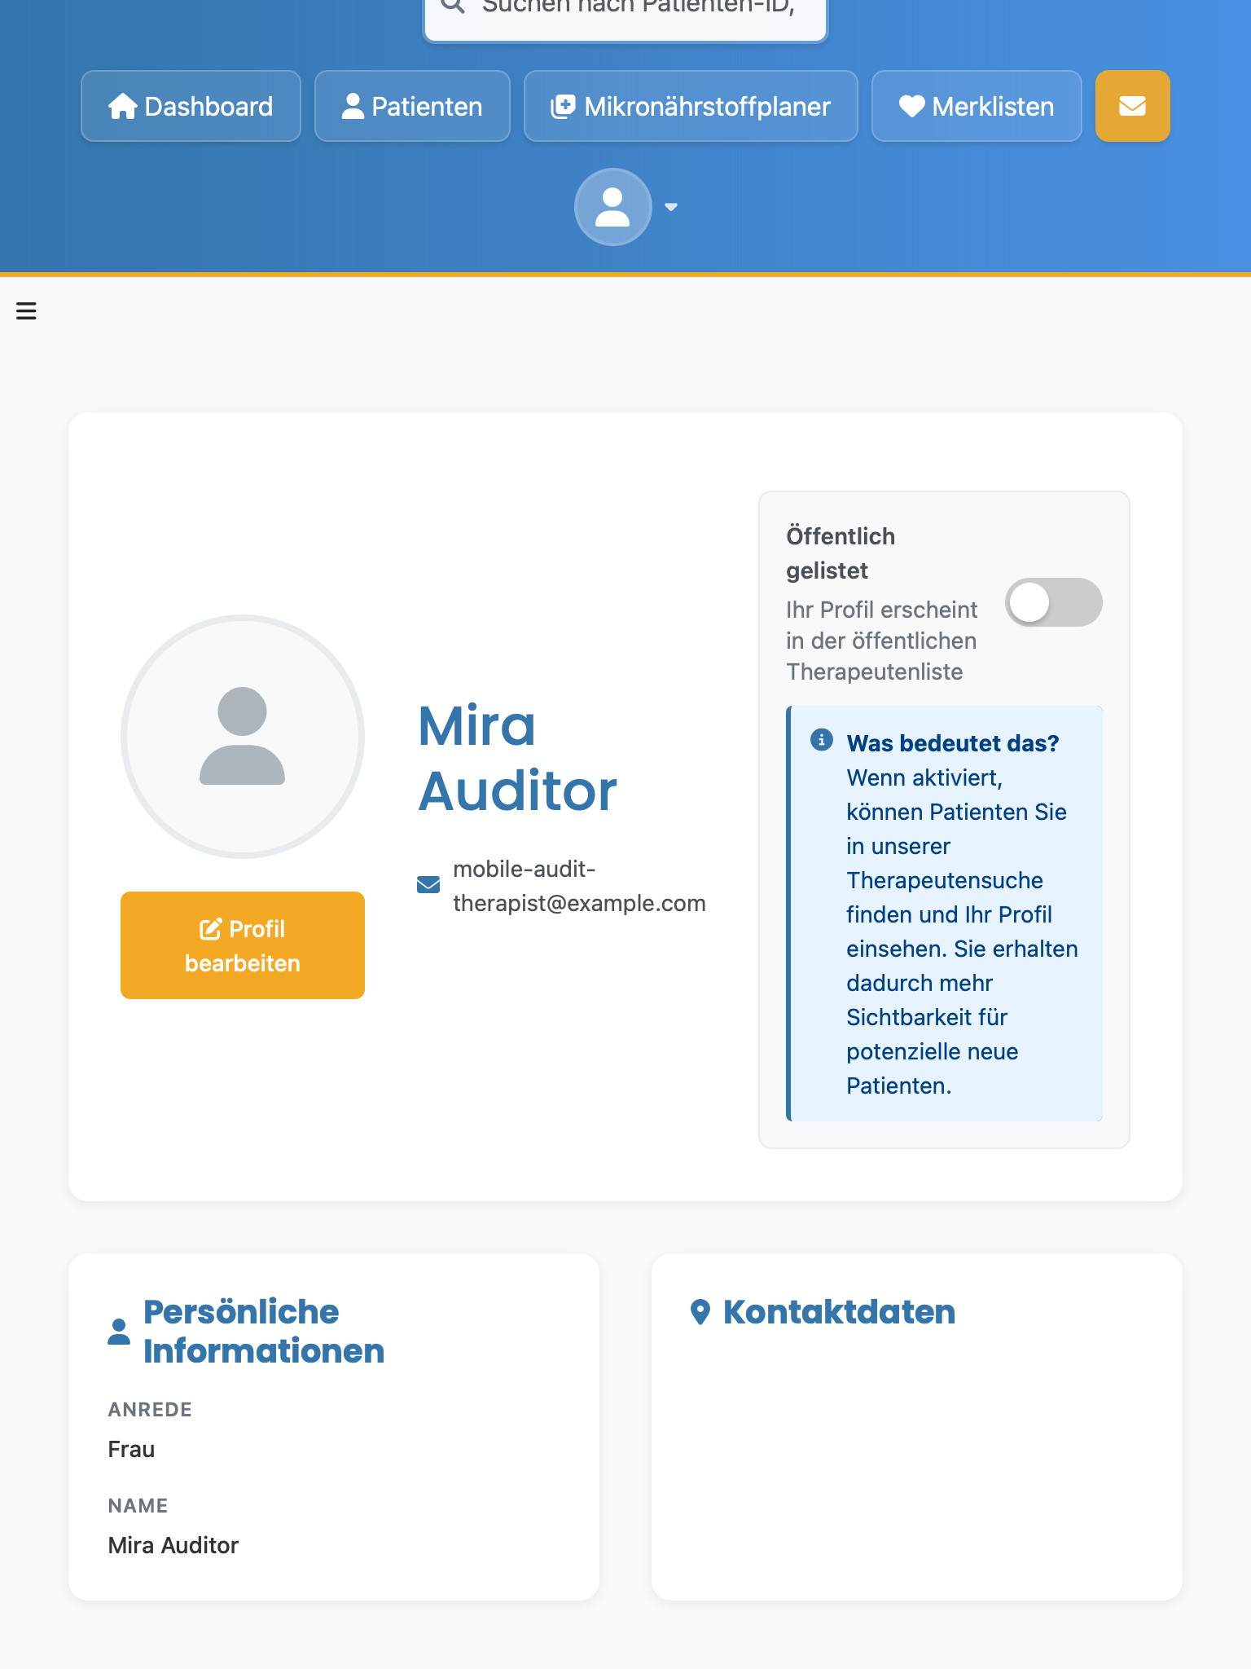
Task: Open Merklisten
Action: (x=977, y=106)
